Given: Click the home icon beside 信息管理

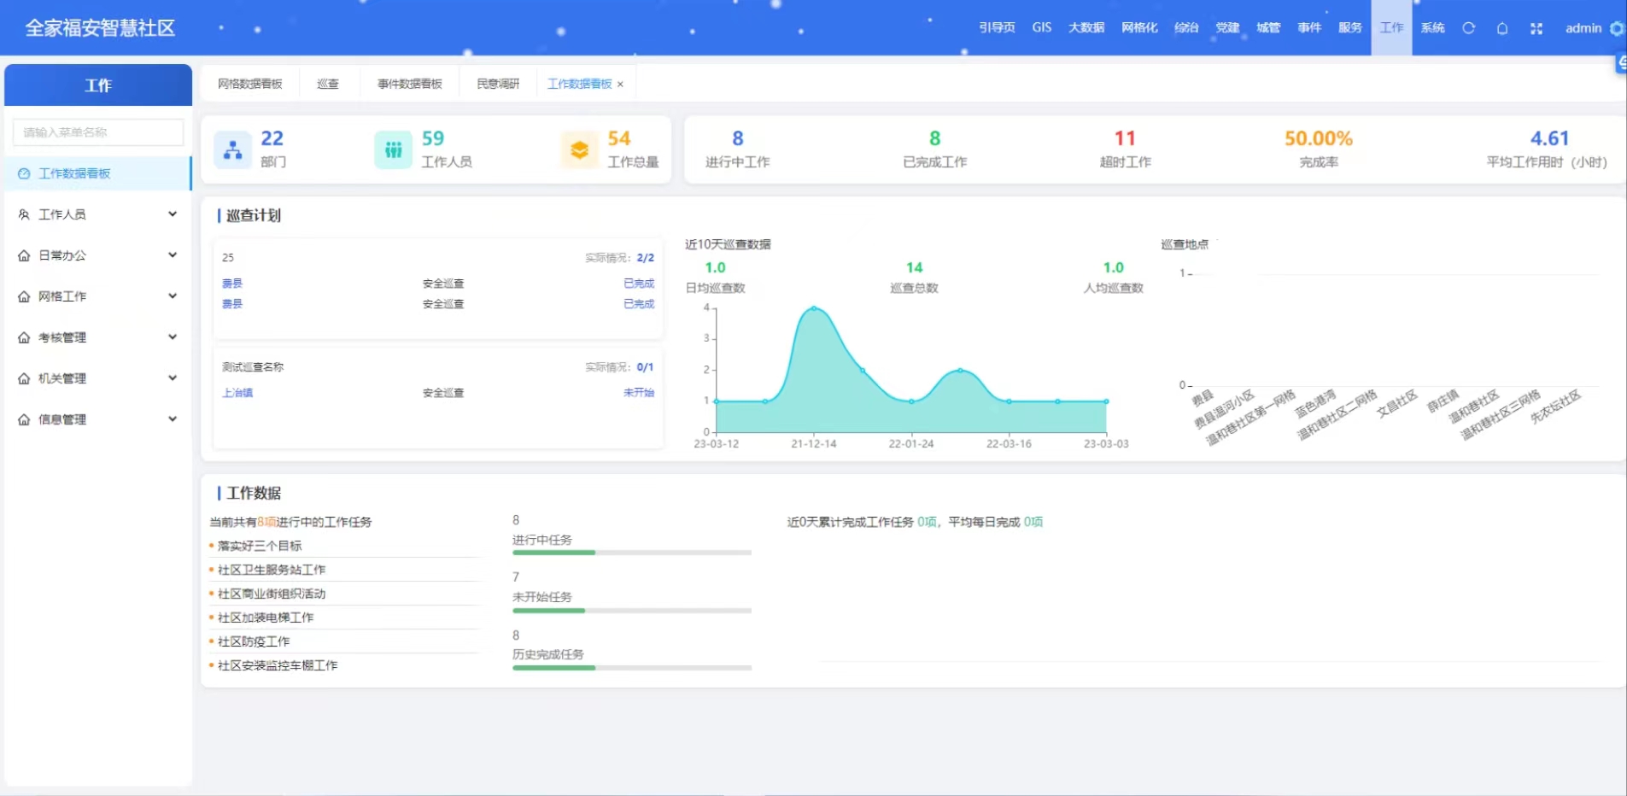Looking at the screenshot, I should [x=24, y=419].
